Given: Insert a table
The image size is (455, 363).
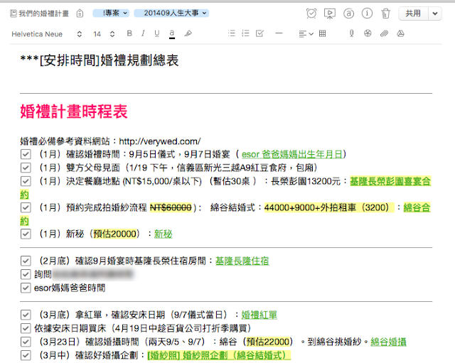Looking at the screenshot, I should tap(322, 33).
